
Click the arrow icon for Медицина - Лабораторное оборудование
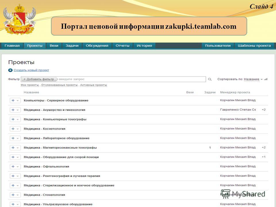click(x=13, y=138)
